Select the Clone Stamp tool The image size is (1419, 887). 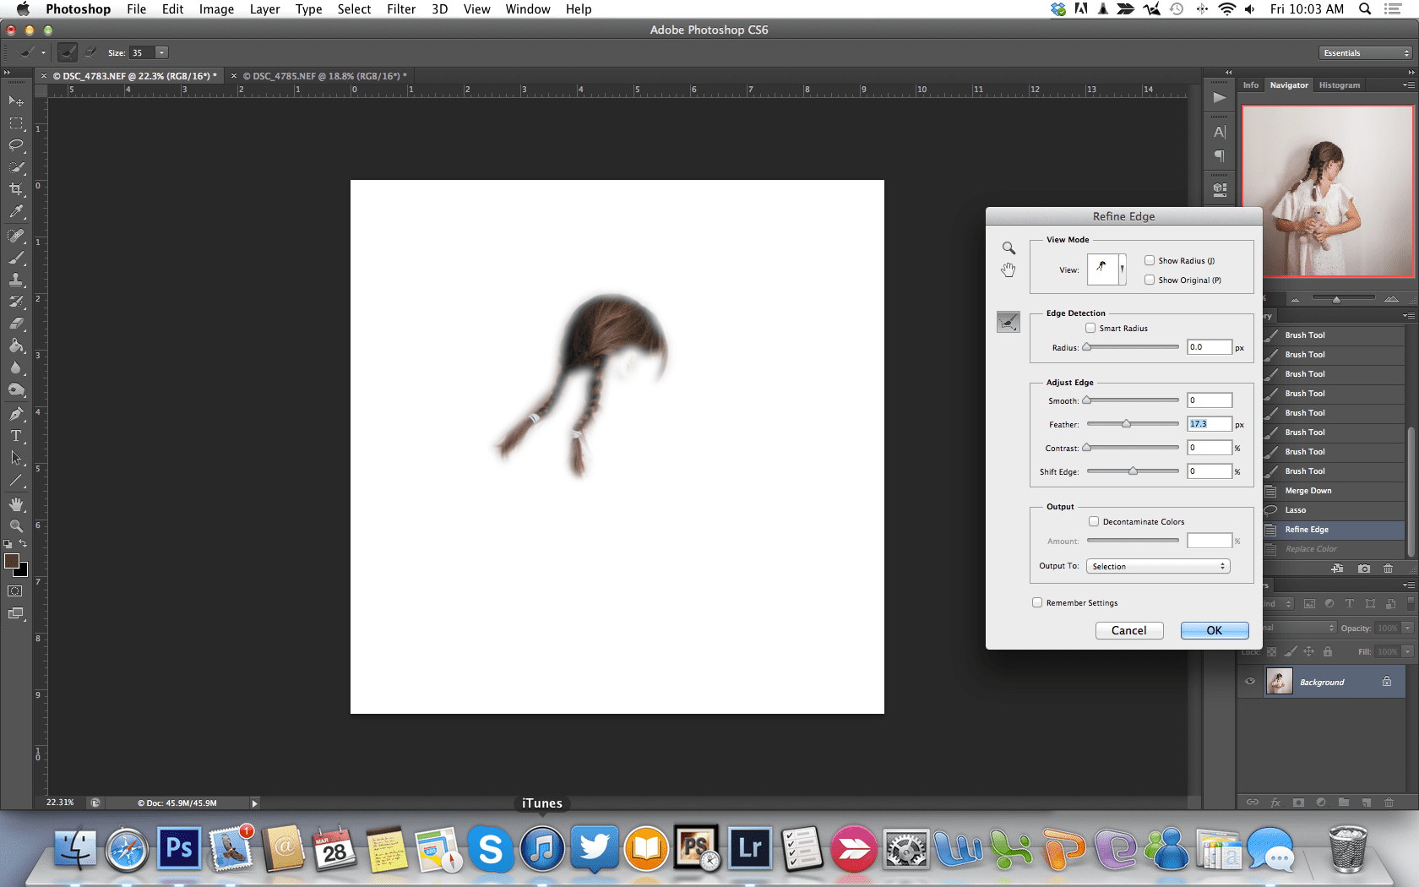tap(16, 281)
